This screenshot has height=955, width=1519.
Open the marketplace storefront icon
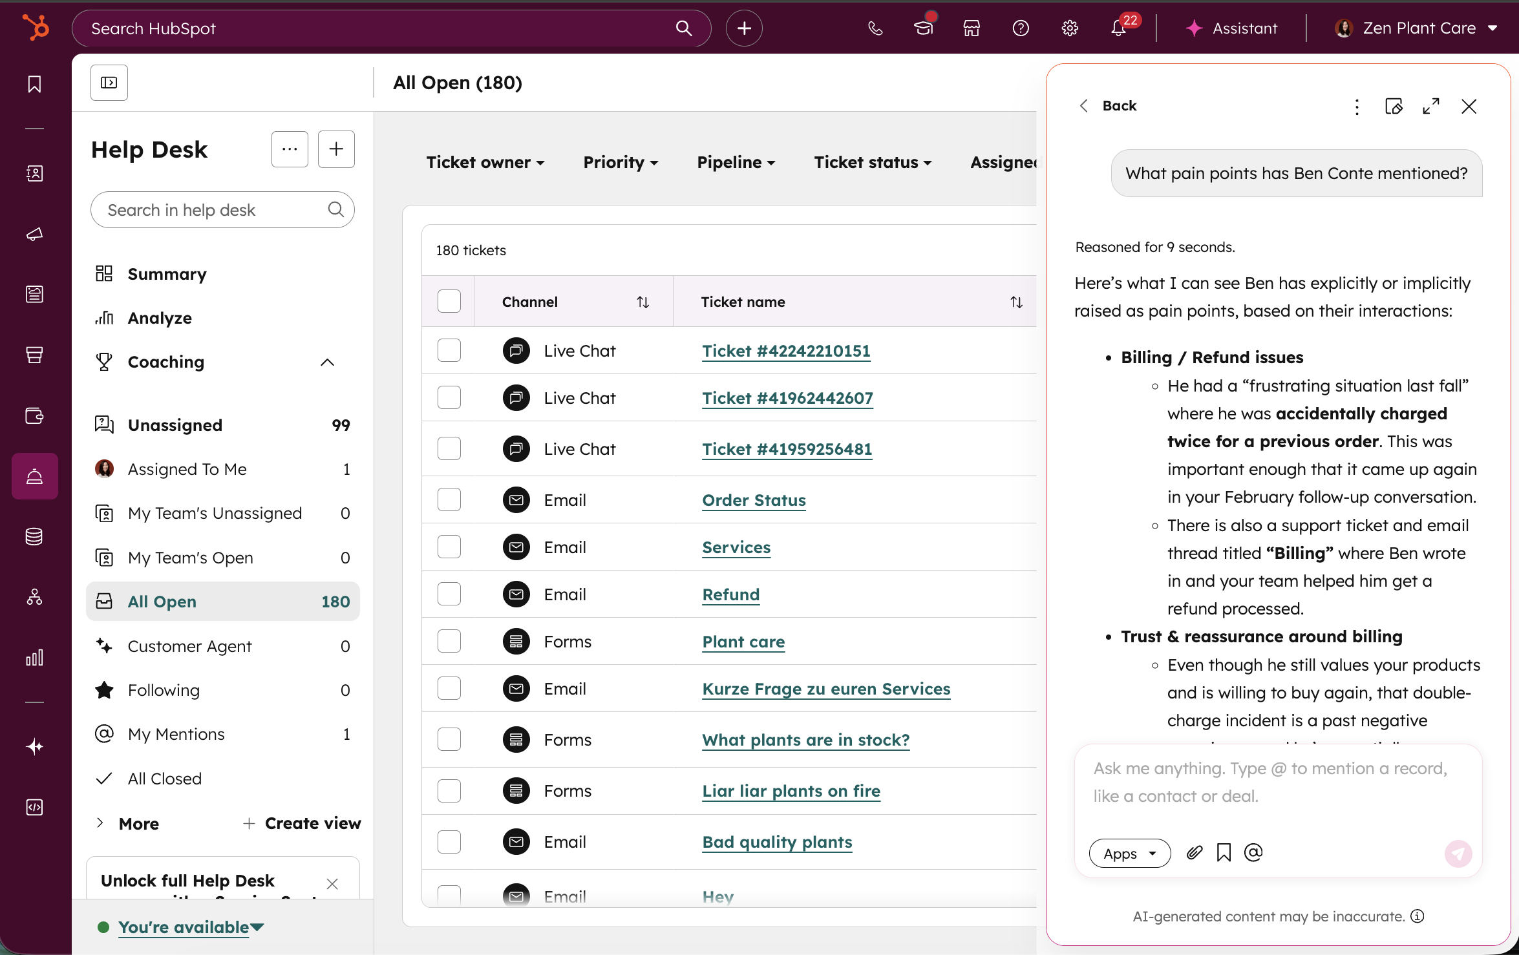click(972, 28)
